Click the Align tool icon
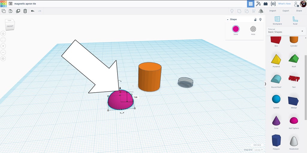Image resolution: width=307 pixels, height=153 pixels. [x=254, y=11]
